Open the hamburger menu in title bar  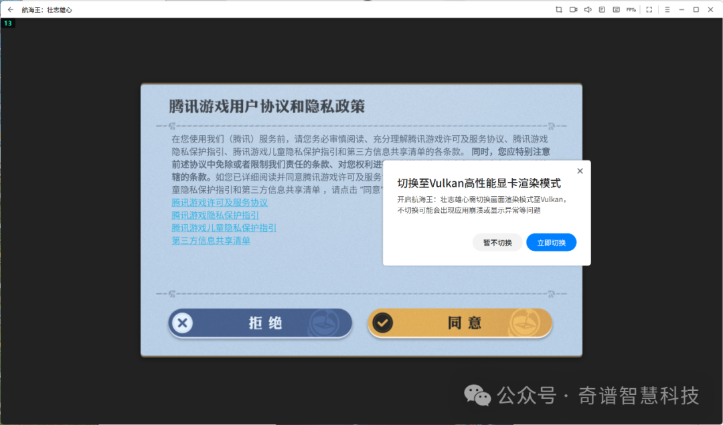(667, 9)
